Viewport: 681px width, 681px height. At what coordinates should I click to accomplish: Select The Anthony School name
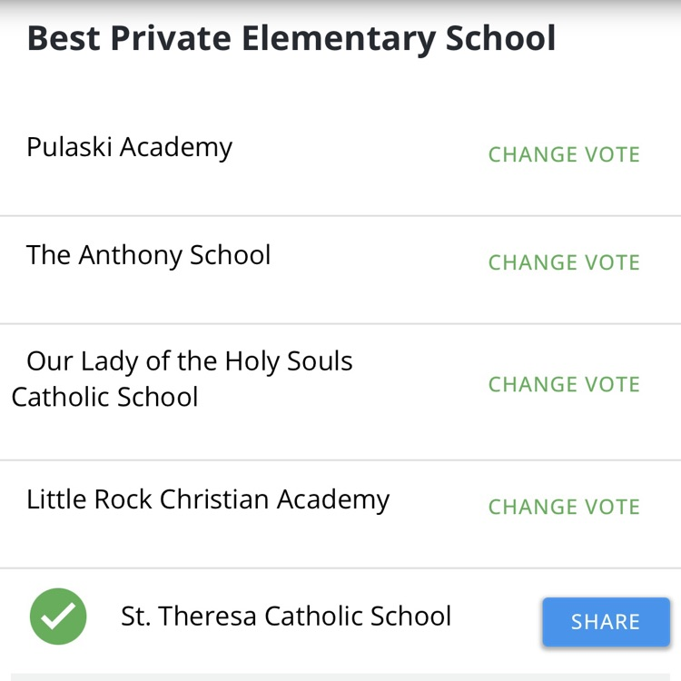148,255
